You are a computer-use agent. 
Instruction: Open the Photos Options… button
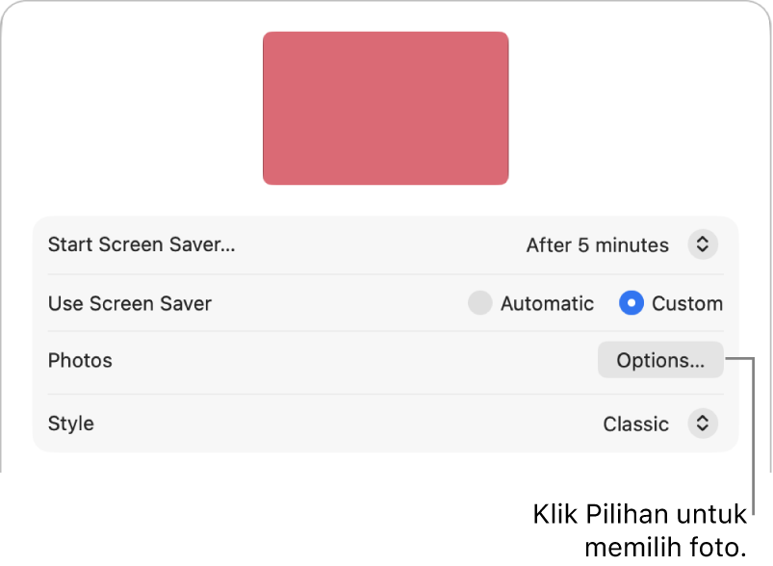click(x=660, y=360)
